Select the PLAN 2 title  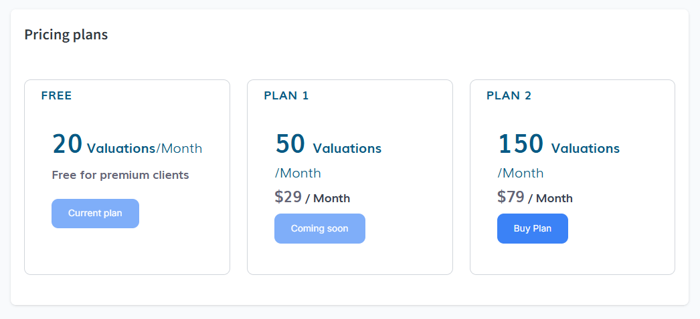click(x=509, y=95)
